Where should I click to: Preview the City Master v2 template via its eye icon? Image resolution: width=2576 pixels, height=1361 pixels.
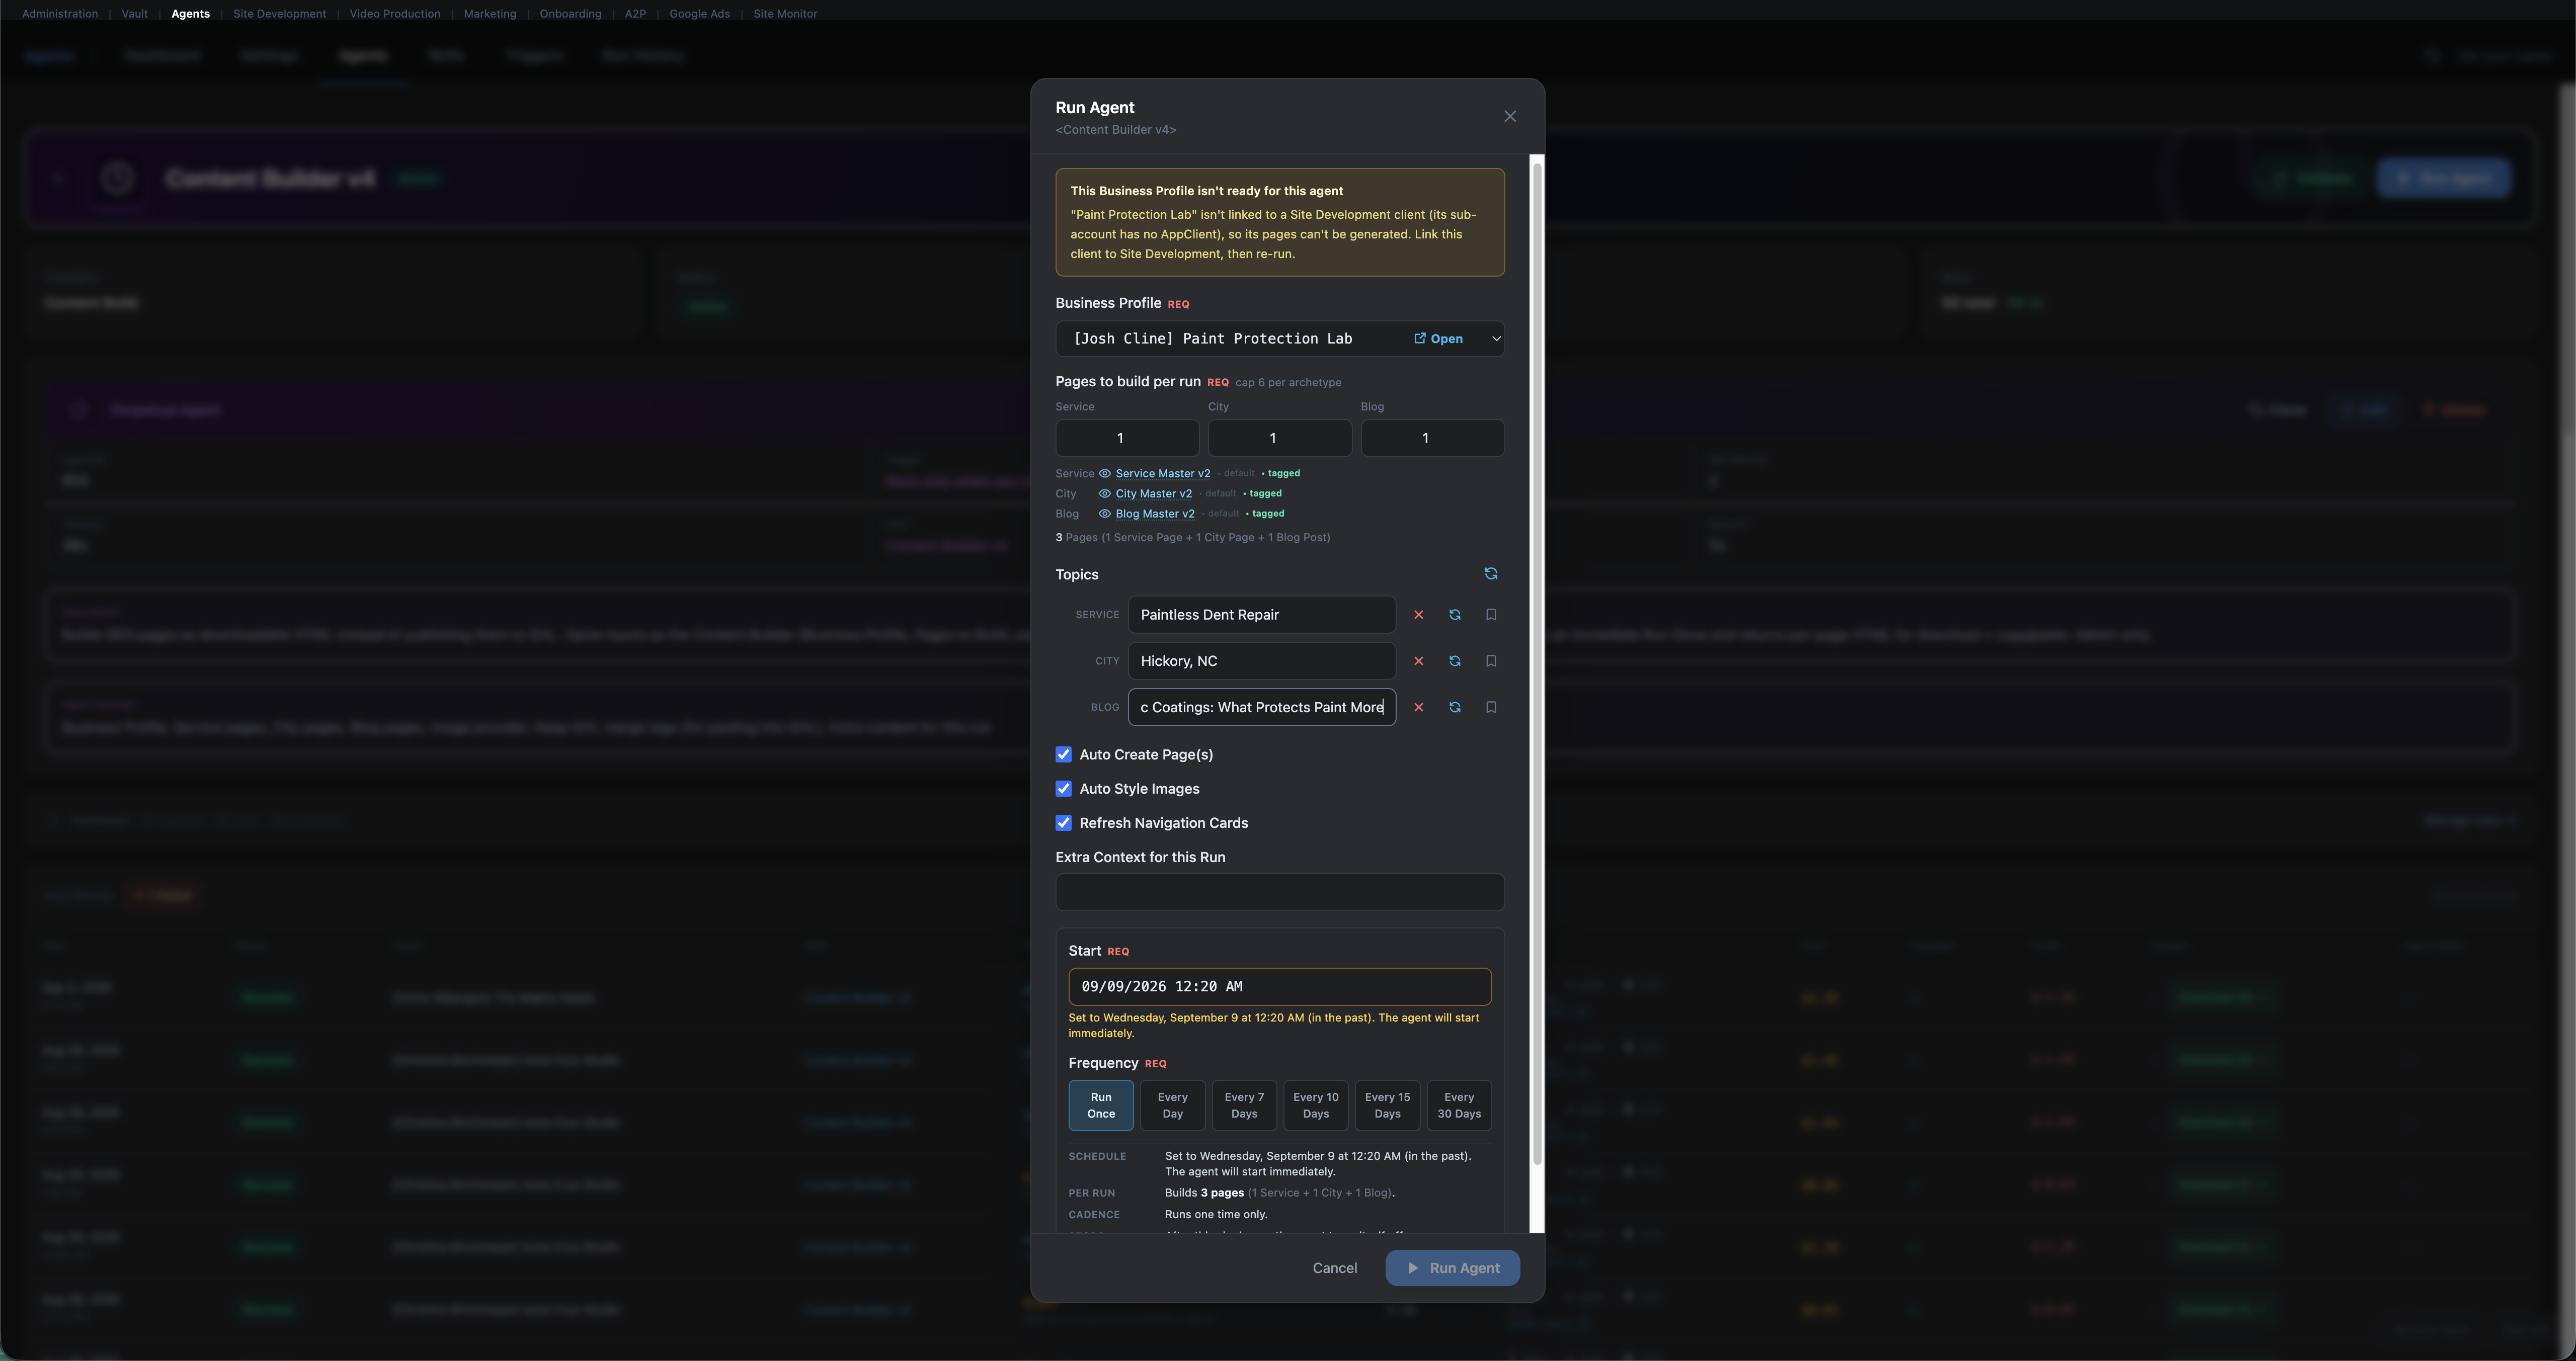click(1105, 494)
